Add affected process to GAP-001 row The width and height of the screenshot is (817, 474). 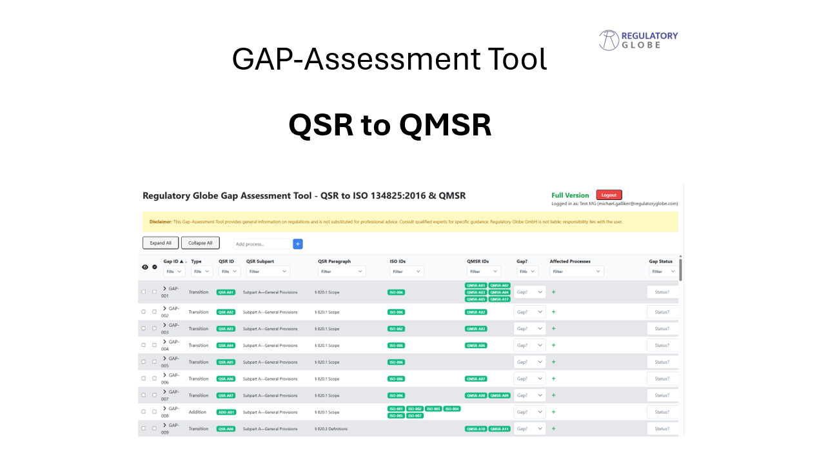coord(553,292)
